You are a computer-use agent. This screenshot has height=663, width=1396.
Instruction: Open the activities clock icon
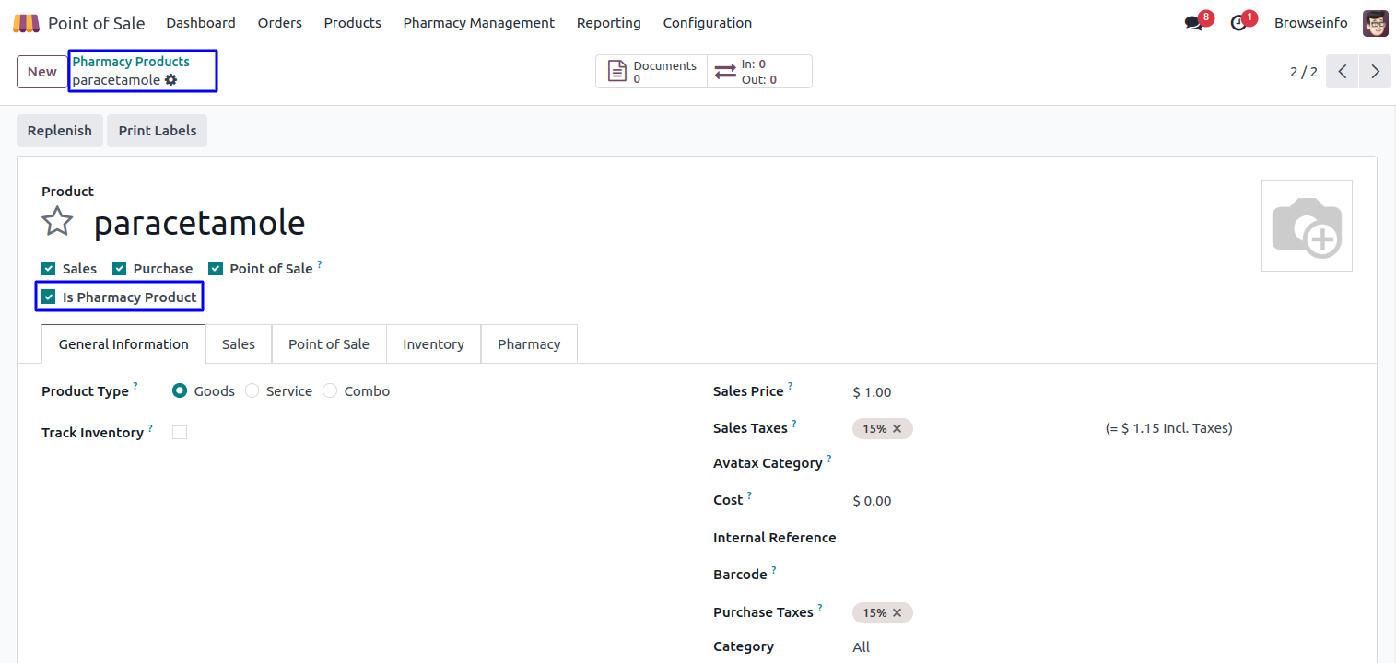click(1238, 23)
